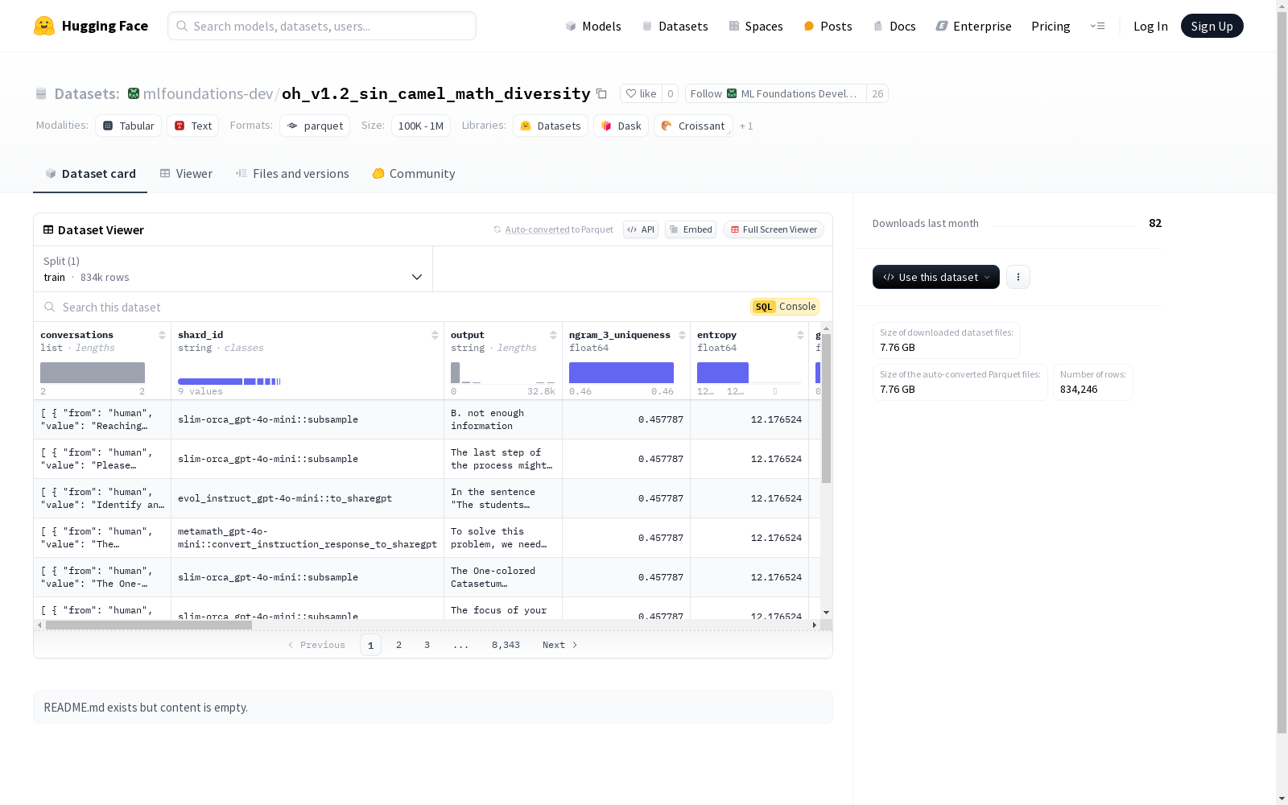
Task: Open the mlfoundations-dev organization link
Action: pos(208,93)
